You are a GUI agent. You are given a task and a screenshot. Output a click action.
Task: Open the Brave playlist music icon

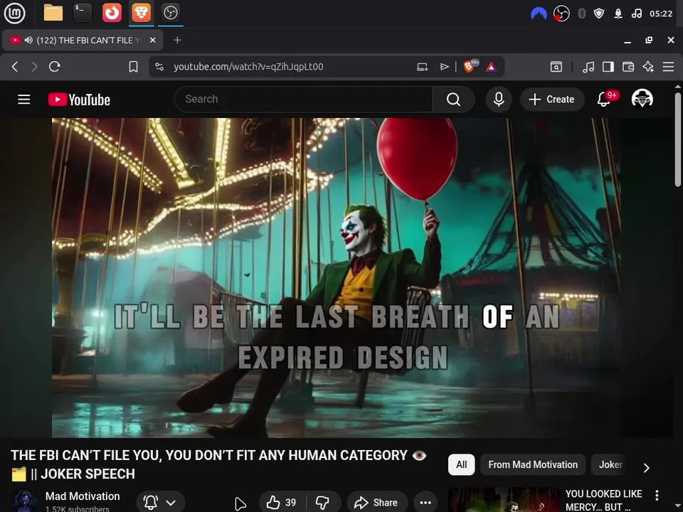(x=588, y=67)
